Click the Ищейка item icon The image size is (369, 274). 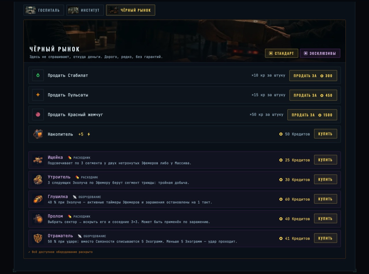pos(38,160)
